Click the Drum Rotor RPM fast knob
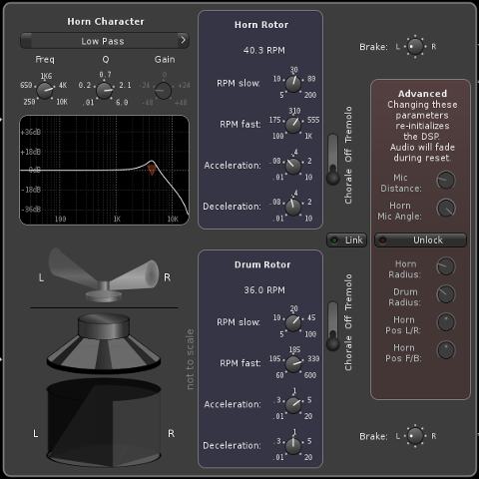This screenshot has height=479, width=479. point(293,364)
